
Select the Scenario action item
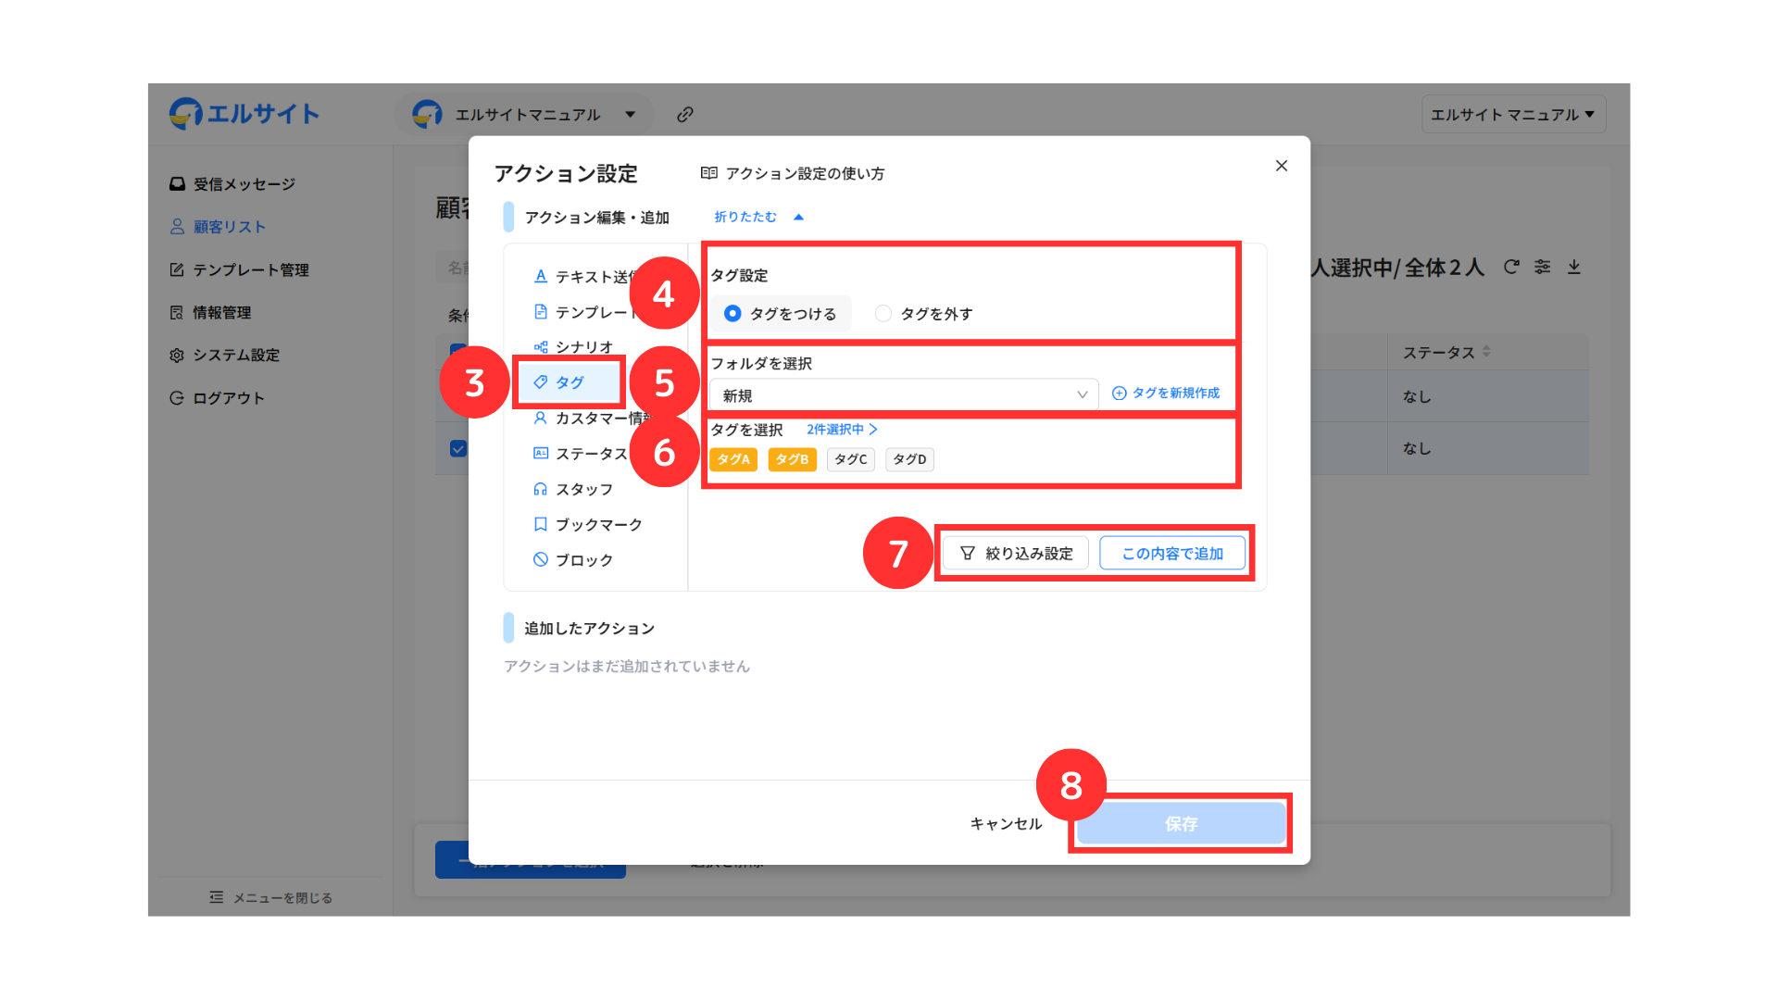pyautogui.click(x=573, y=347)
